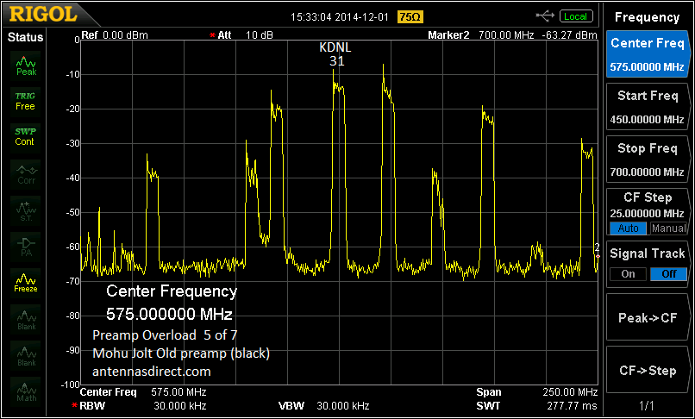This screenshot has height=419, width=695.
Task: Select the SWP Cont sweep icon
Action: point(26,136)
